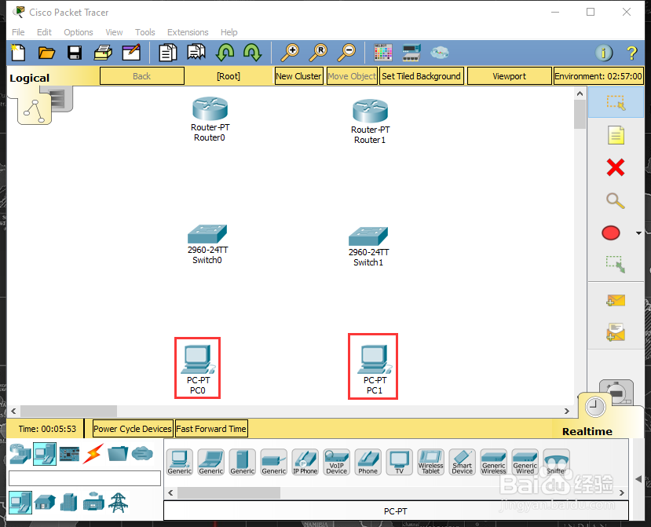Select the Miscellaneous folder category icon

point(118,454)
